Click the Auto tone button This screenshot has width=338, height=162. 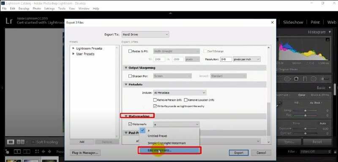[323, 124]
